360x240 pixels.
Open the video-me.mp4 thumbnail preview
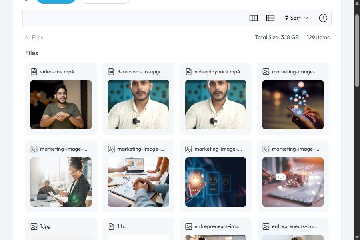pyautogui.click(x=61, y=105)
